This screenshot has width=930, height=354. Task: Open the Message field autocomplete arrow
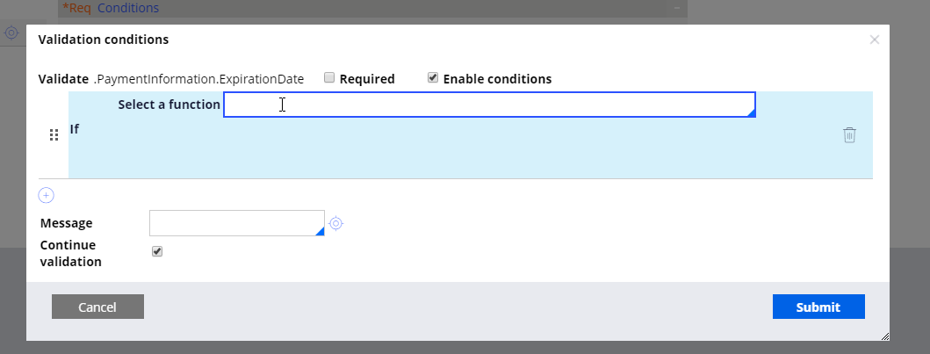tap(320, 231)
